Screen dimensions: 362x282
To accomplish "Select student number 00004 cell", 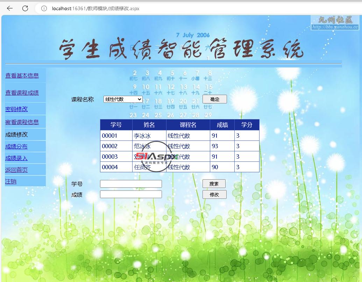I will pos(116,167).
